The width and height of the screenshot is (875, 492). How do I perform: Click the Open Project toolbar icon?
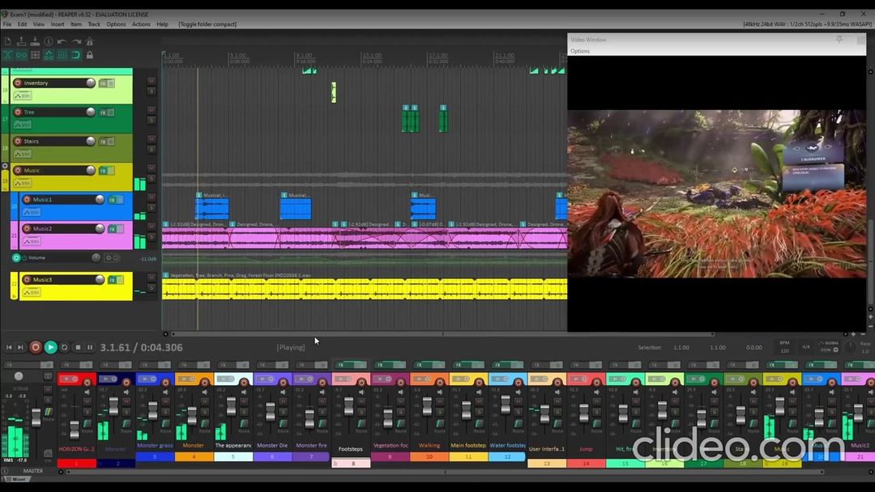click(x=21, y=42)
